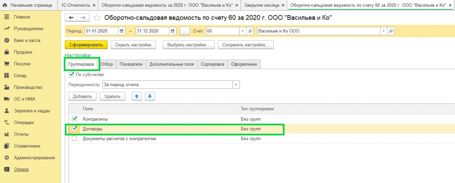Move grouping field down with blue arrow
Viewport: 455px width, 183px height.
coord(150,96)
